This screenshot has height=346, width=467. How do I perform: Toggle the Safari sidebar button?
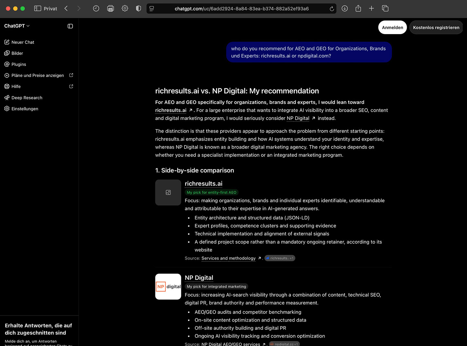click(x=38, y=8)
